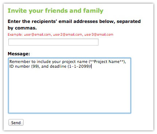Focus the recipients' email address field
The height and width of the screenshot is (134, 157).
(53, 42)
